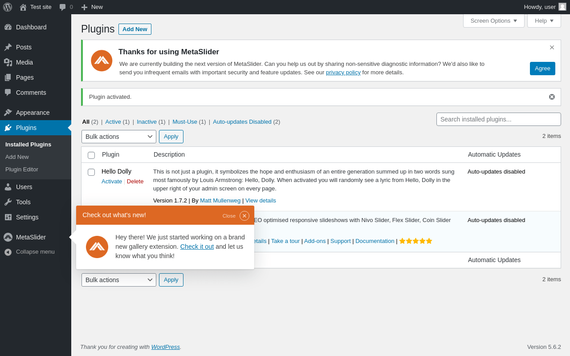This screenshot has height=356, width=570.
Task: Click the Posts pin icon
Action: point(8,47)
